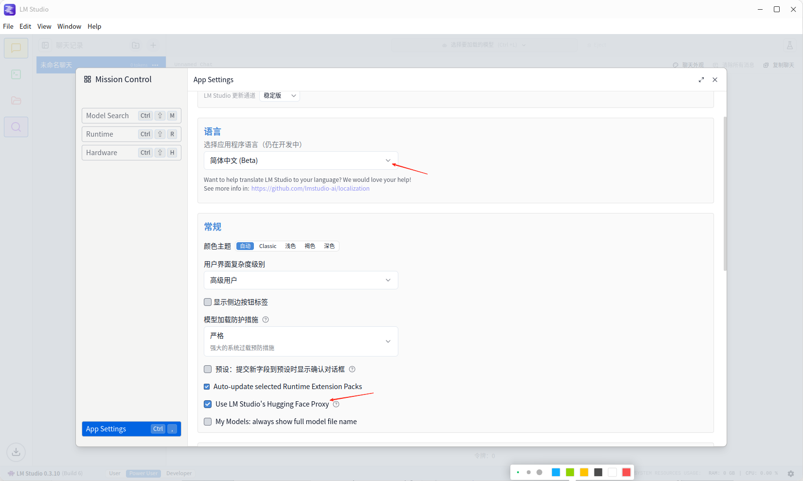Switch to the Runtime tab
The height and width of the screenshot is (481, 803).
[x=131, y=134]
